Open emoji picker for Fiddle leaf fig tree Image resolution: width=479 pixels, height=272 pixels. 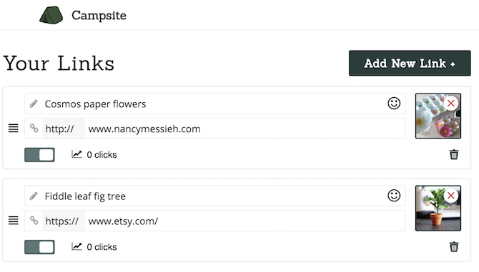click(x=394, y=196)
